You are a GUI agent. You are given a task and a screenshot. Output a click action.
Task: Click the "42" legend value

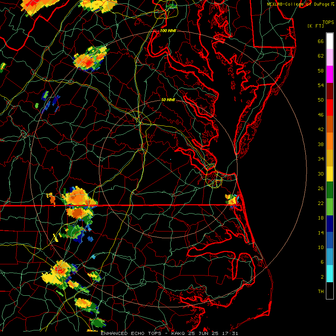point(321,130)
